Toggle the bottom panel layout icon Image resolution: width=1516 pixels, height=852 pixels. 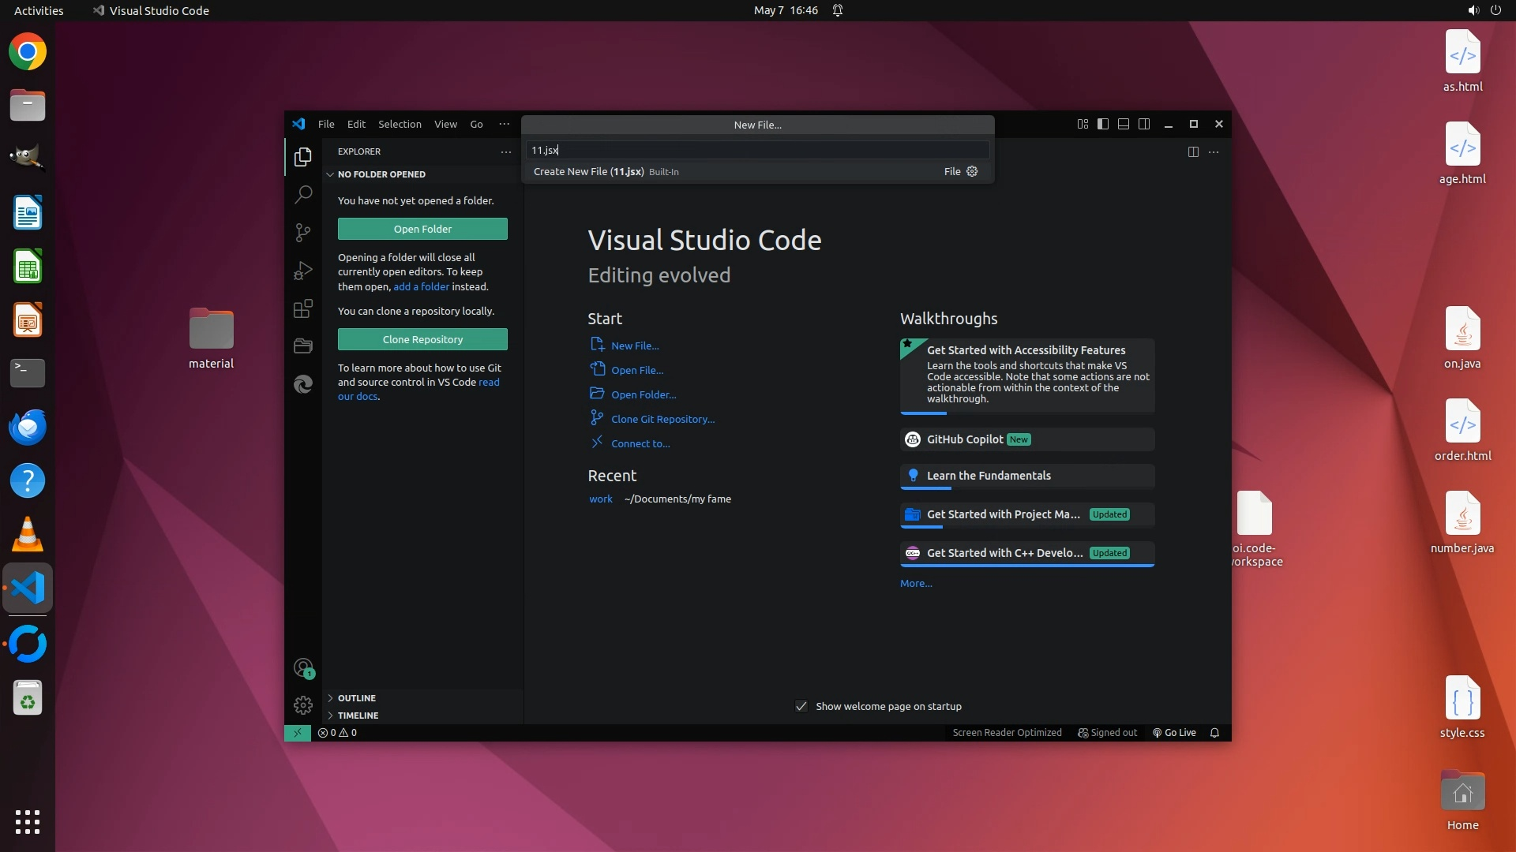1124,124
